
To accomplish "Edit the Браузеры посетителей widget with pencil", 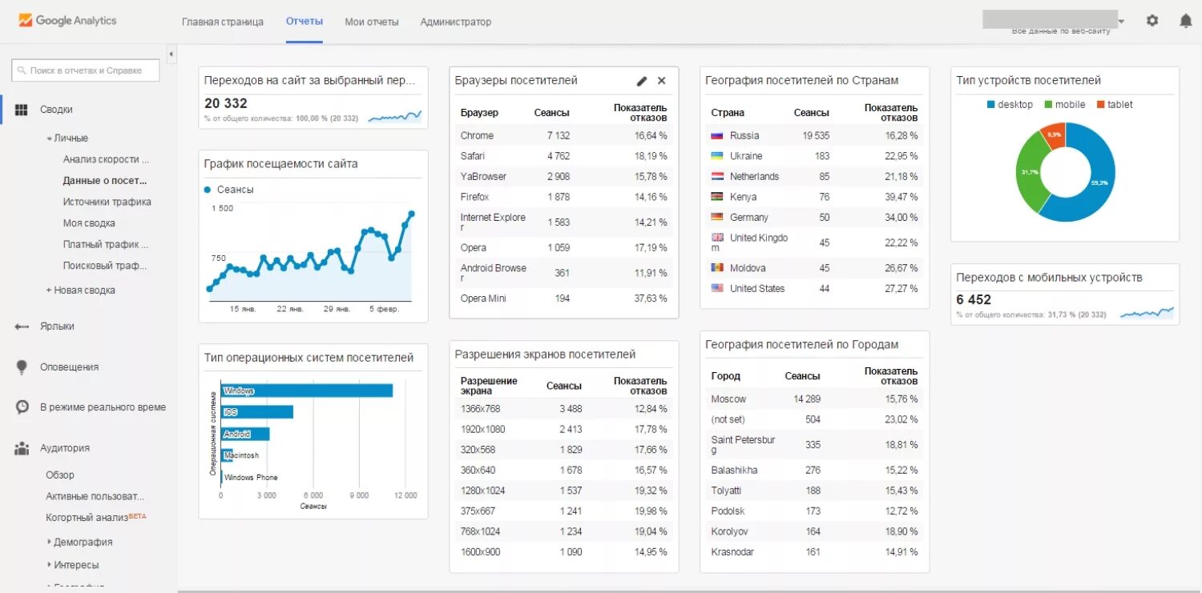I will [642, 81].
